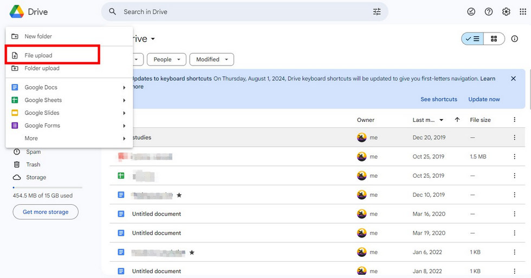The image size is (531, 278).
Task: Dismiss the keyboard shortcuts banner
Action: pos(514,79)
